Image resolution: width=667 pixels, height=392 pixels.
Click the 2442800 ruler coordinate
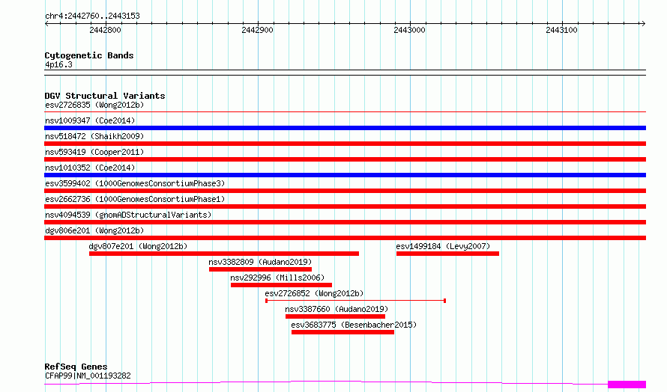click(x=105, y=30)
